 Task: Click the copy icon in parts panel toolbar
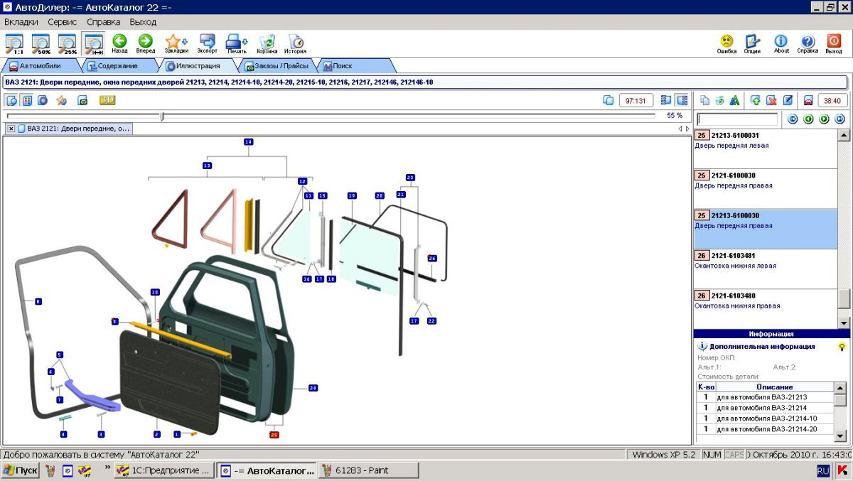tap(705, 100)
